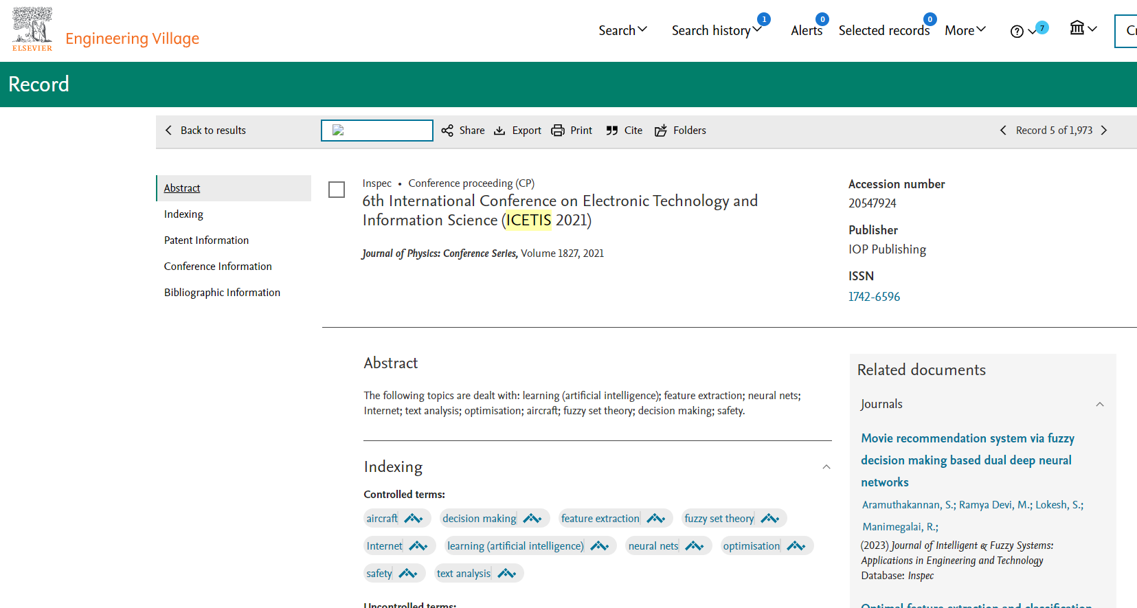Open the Search history dropdown
The height and width of the screenshot is (608, 1137).
[x=717, y=30]
